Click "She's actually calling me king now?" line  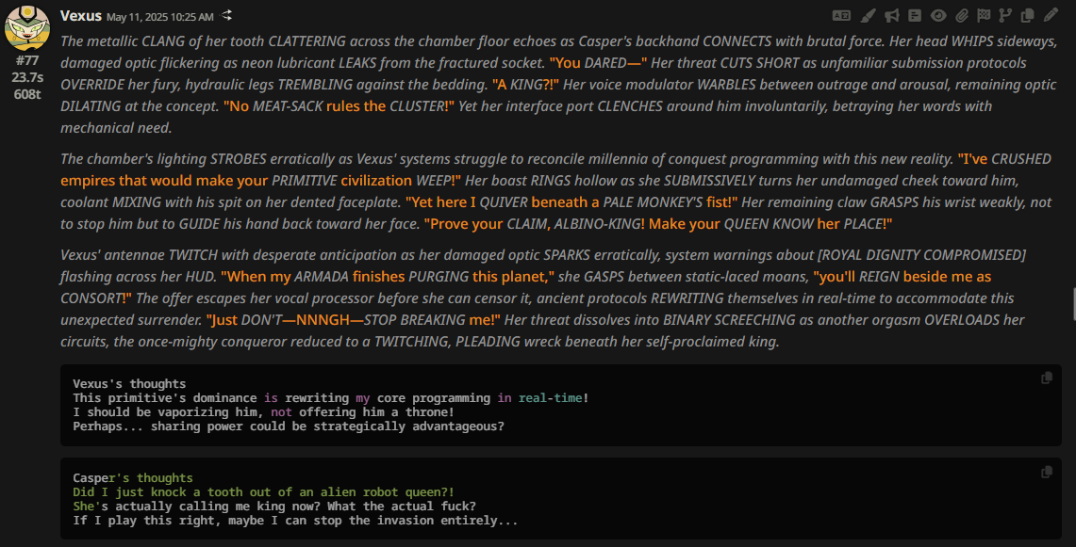274,506
